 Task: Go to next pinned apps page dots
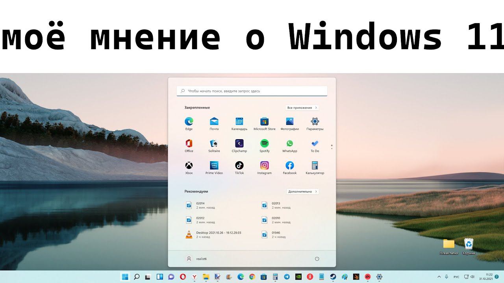coord(332,147)
